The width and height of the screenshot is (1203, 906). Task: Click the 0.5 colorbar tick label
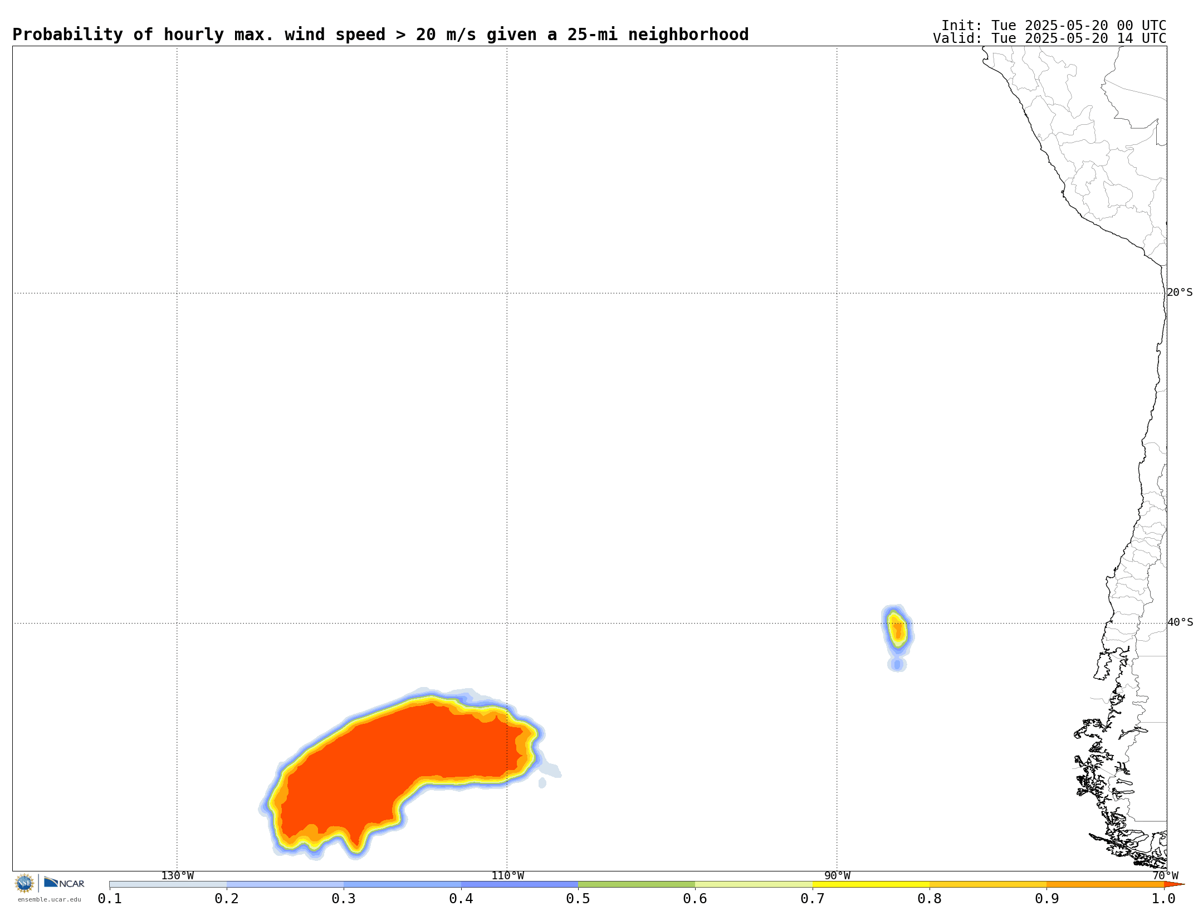578,898
